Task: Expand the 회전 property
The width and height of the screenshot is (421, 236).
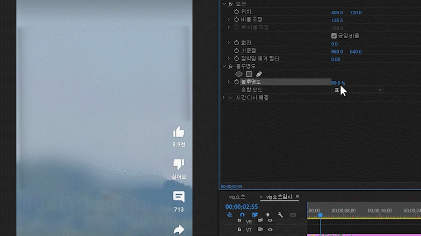Action: pyautogui.click(x=229, y=42)
